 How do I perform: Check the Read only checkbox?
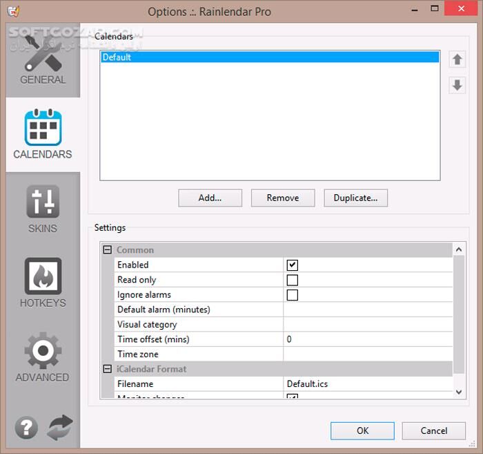tap(292, 280)
